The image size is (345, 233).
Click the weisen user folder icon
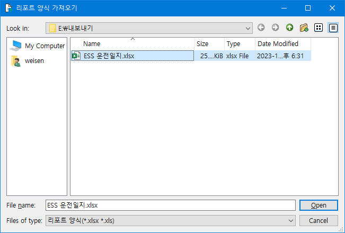(16, 61)
